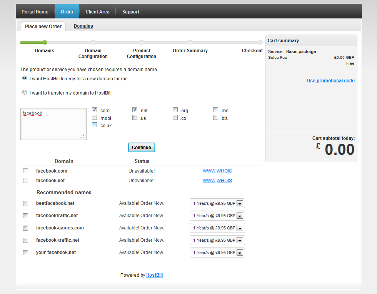This screenshot has height=294, width=377.
Task: Click the bestfacebook.net domain name
Action: click(55, 203)
